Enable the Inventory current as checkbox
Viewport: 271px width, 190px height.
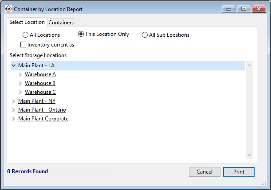pyautogui.click(x=24, y=45)
